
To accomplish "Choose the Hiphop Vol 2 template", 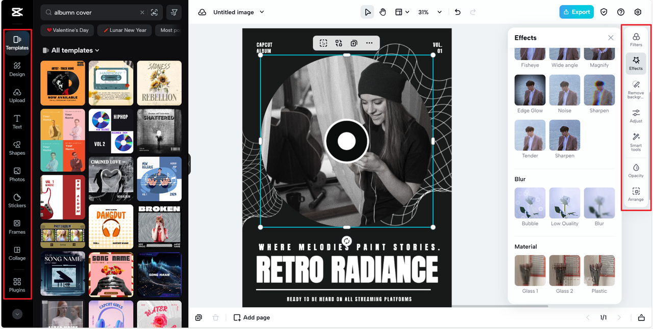I will click(111, 131).
